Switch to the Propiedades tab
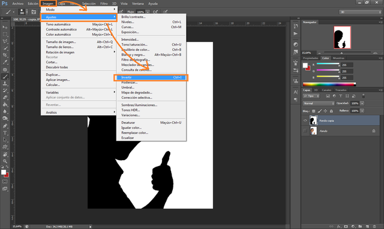This screenshot has width=384, height=229. [311, 58]
